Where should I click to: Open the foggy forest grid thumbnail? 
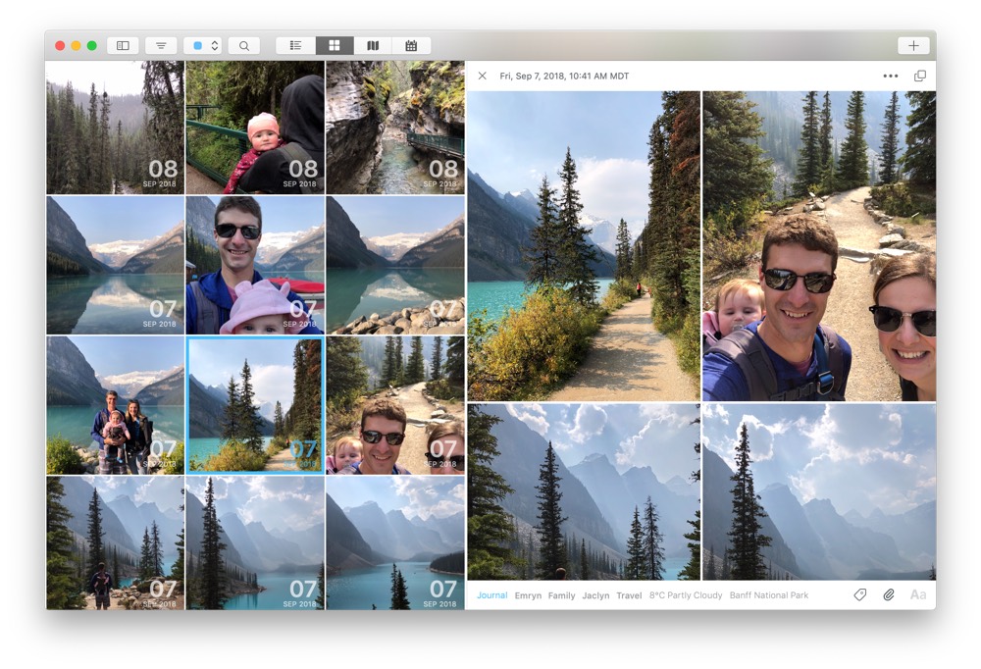(x=115, y=128)
